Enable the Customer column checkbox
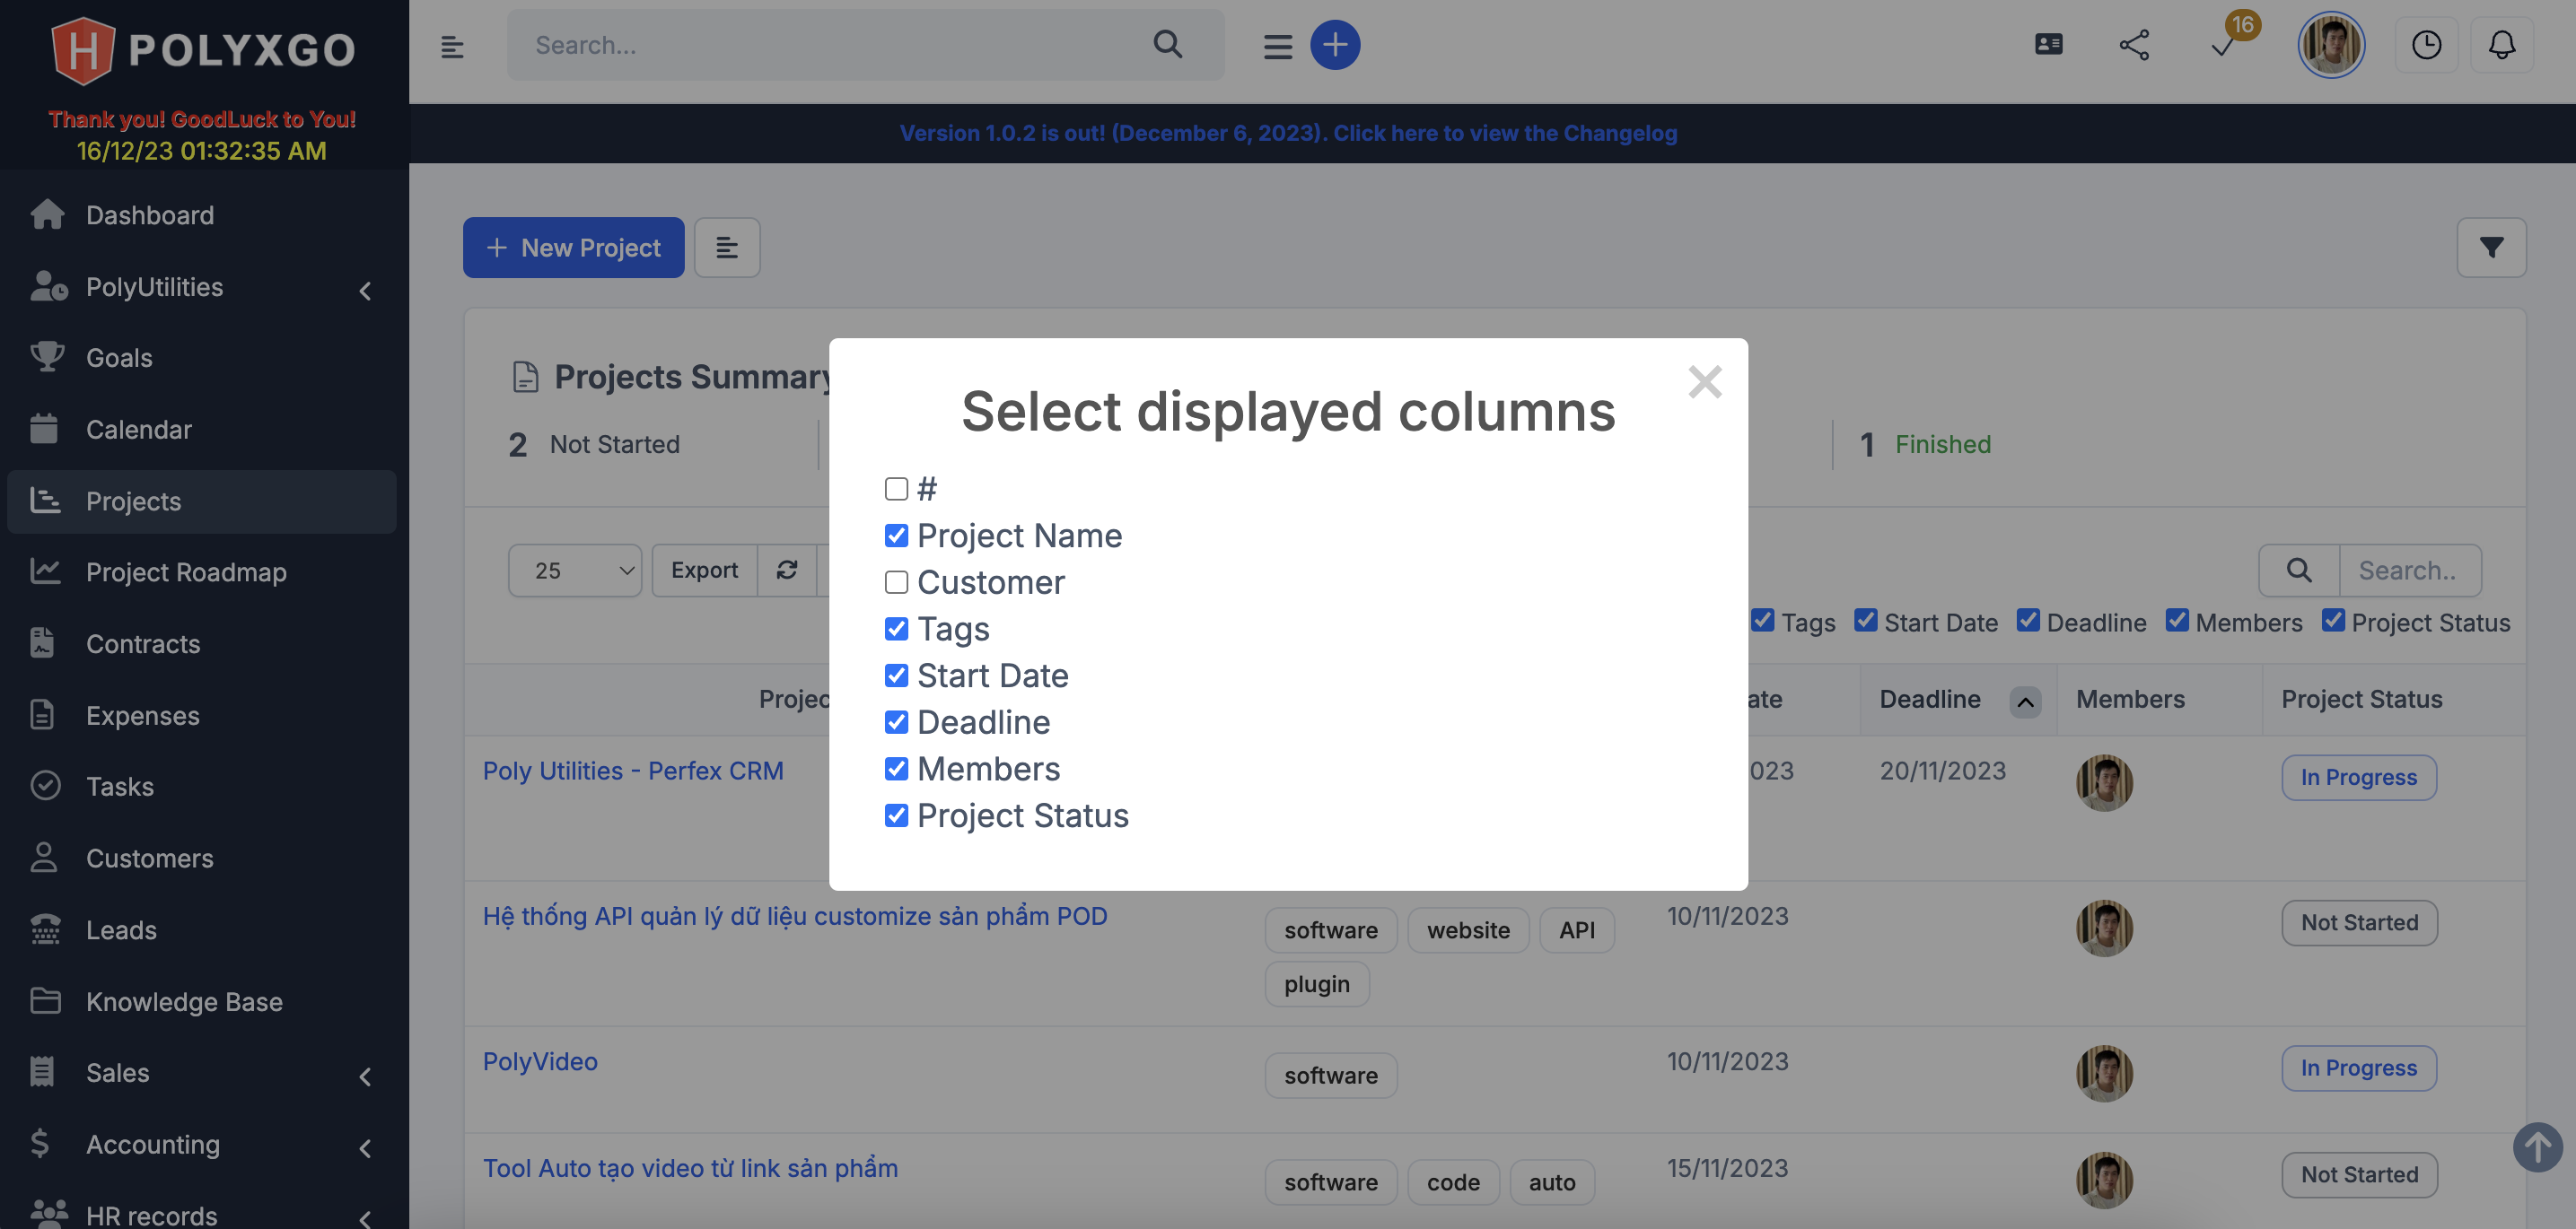2576x1229 pixels. (896, 581)
